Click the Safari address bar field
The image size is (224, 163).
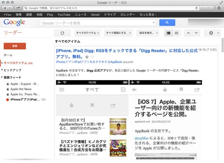111,8
